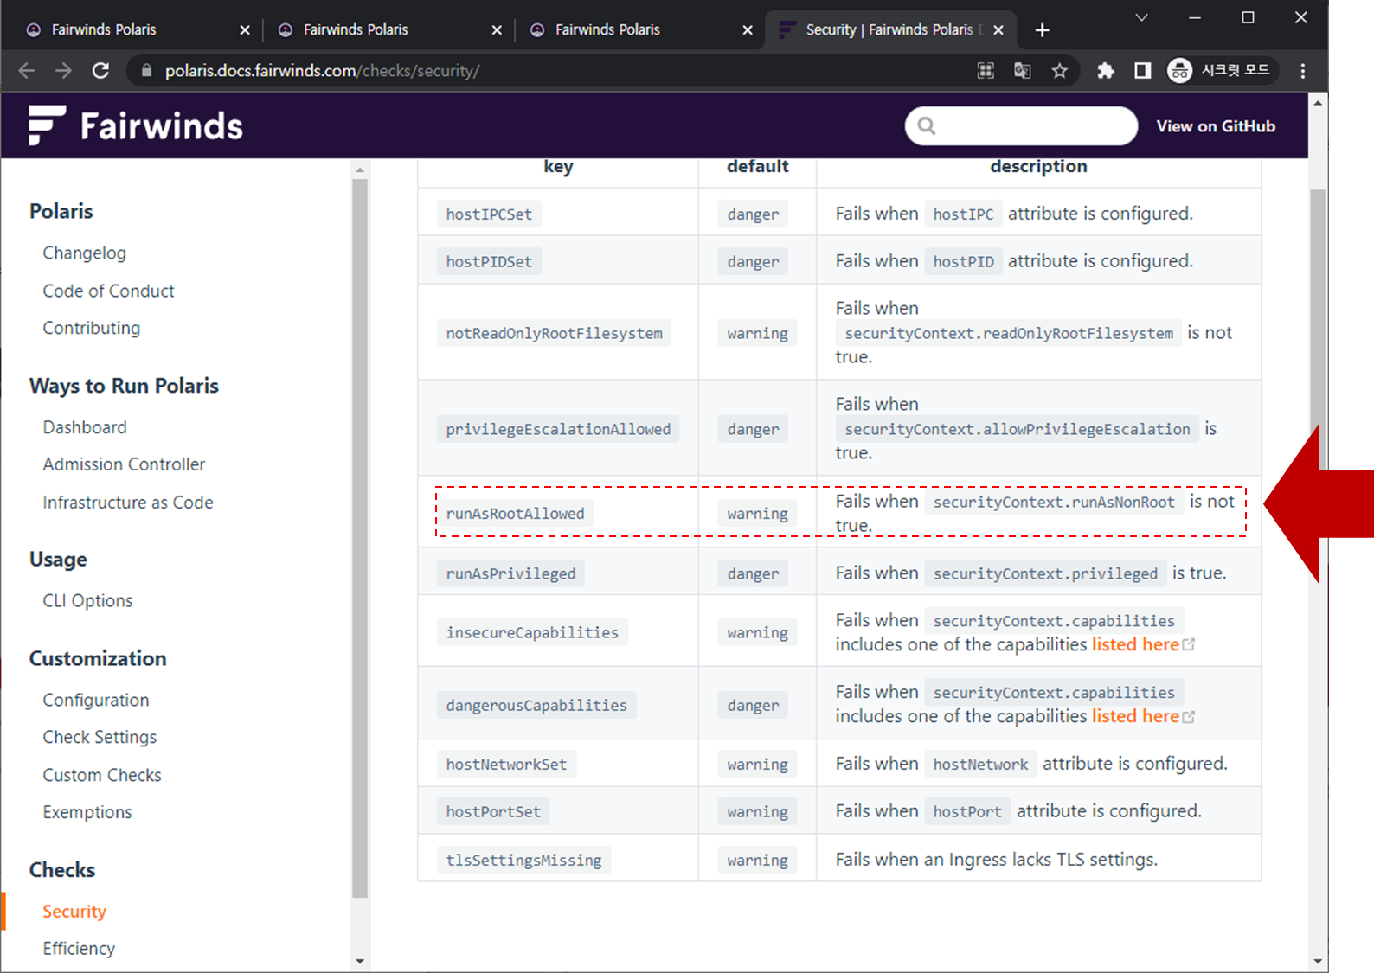Reload the page with the refresh icon
This screenshot has height=973, width=1374.
100,71
